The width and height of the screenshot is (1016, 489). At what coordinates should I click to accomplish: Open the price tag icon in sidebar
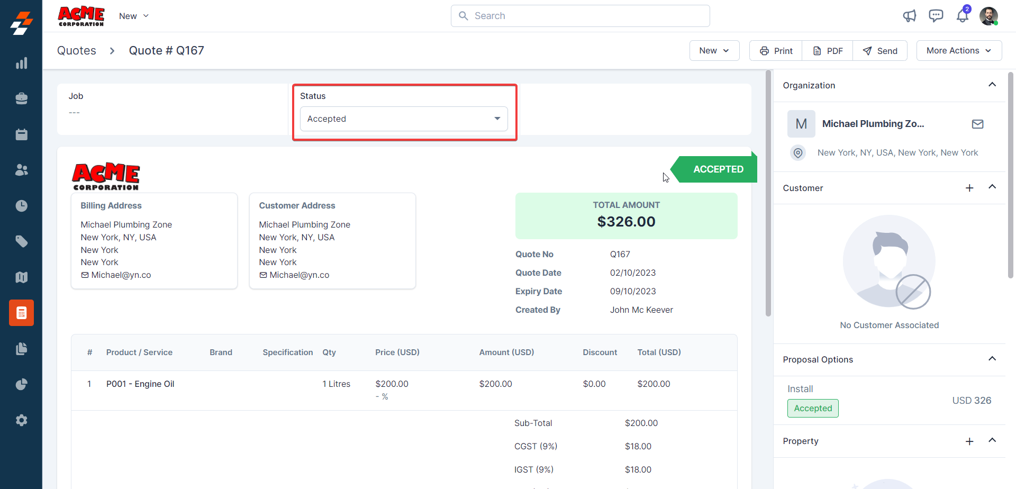pyautogui.click(x=21, y=241)
